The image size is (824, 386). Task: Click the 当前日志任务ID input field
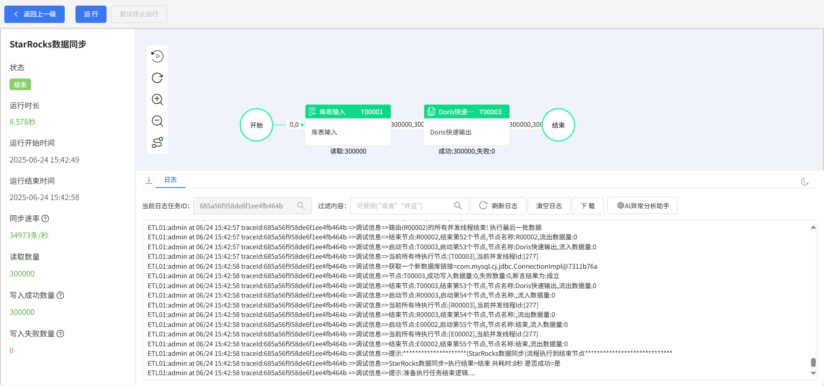point(252,206)
